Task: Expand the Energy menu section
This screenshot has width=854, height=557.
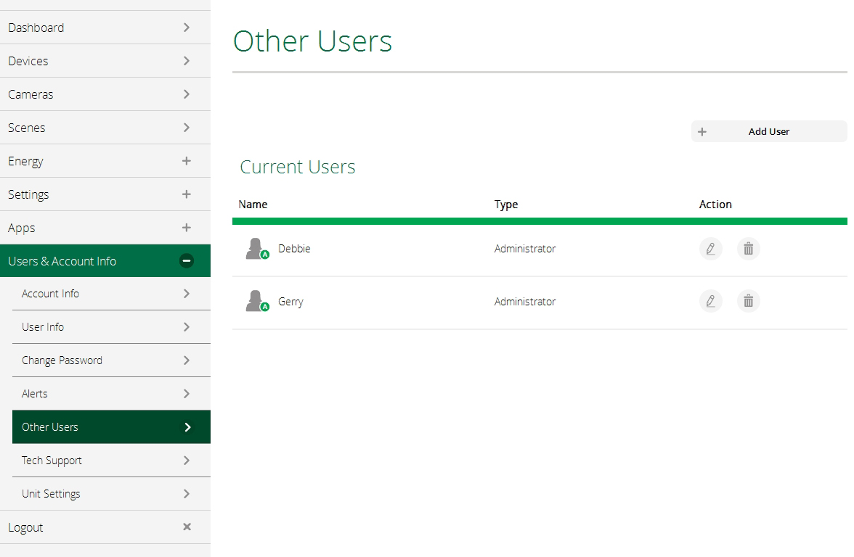Action: 187,161
